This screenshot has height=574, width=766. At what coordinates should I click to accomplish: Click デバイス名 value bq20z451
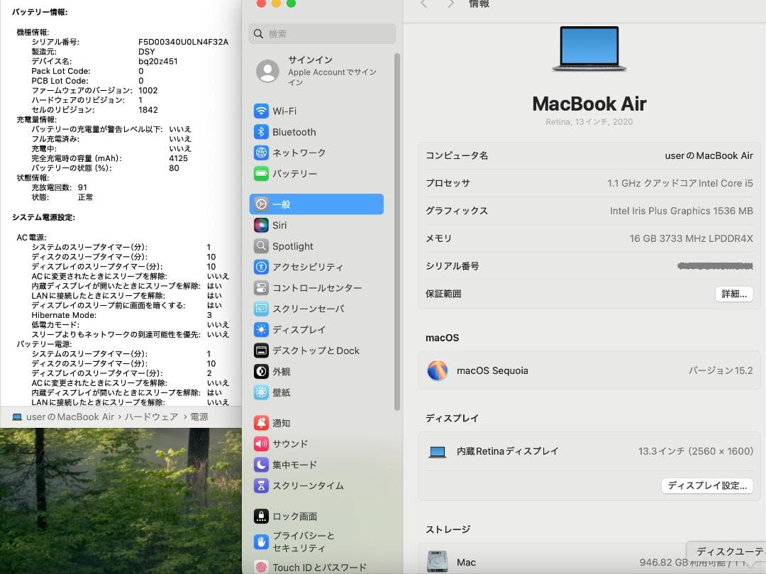(157, 62)
